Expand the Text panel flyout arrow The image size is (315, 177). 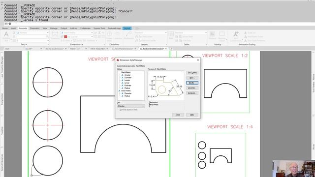[26, 45]
